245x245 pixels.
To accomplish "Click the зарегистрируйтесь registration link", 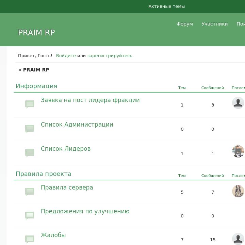I will pyautogui.click(x=110, y=56).
